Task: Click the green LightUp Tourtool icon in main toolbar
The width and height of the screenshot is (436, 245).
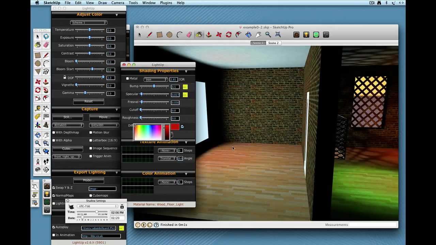Action: [x=316, y=35]
